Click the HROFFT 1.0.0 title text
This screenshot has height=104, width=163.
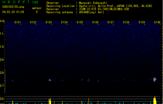coord(20,2)
